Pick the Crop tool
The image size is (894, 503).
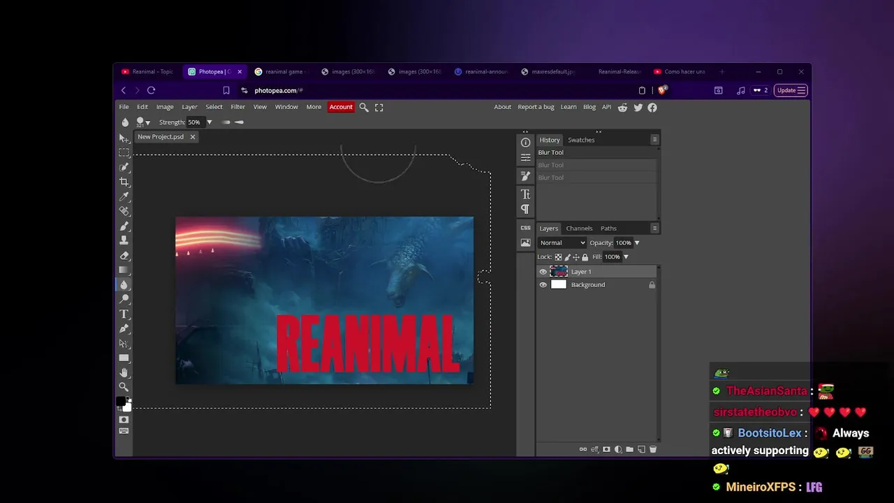click(x=124, y=182)
